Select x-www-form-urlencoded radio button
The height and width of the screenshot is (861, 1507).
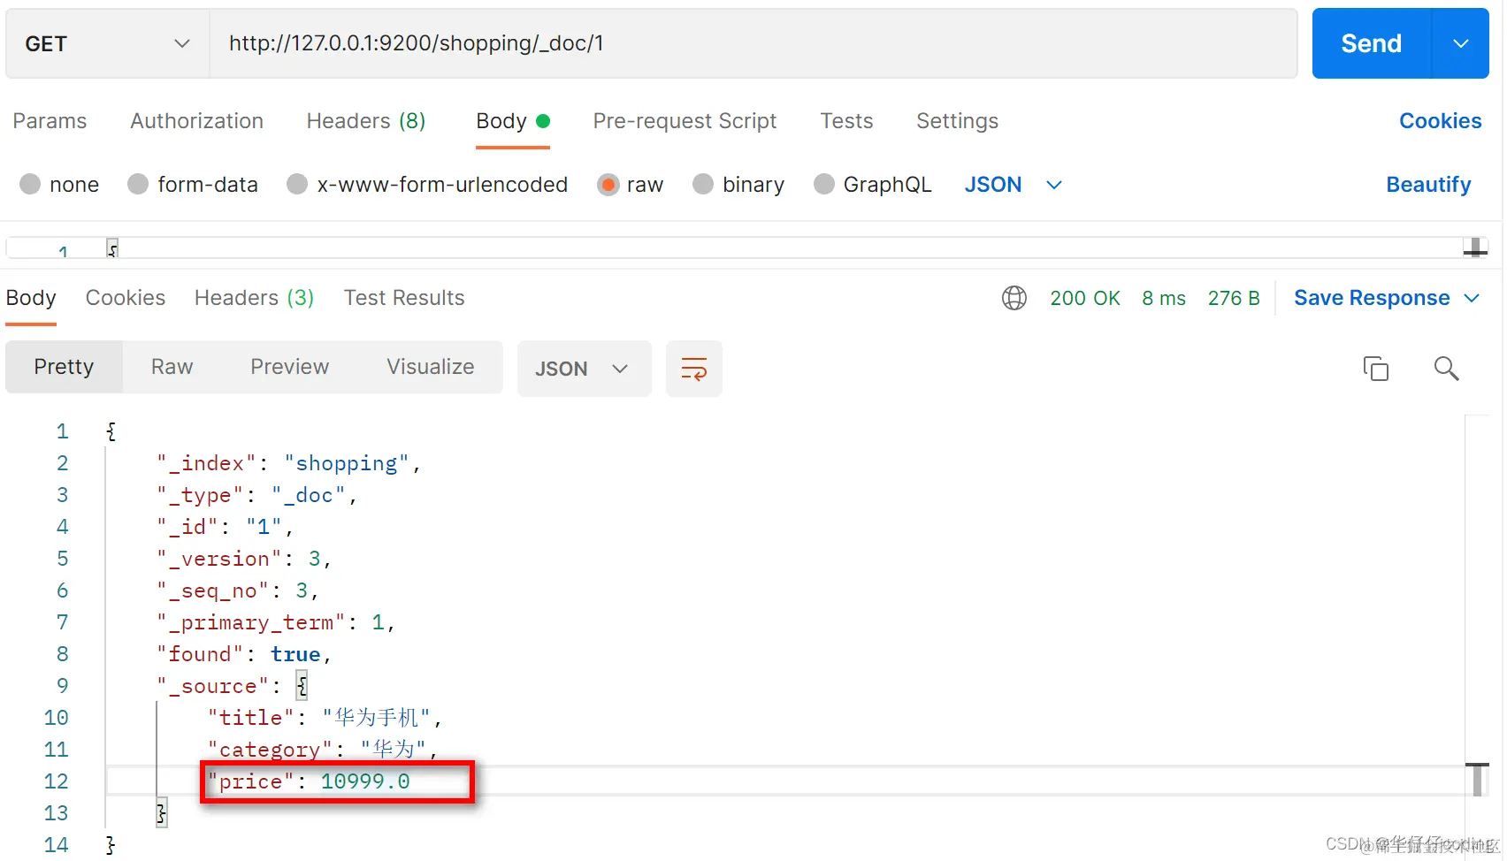297,184
